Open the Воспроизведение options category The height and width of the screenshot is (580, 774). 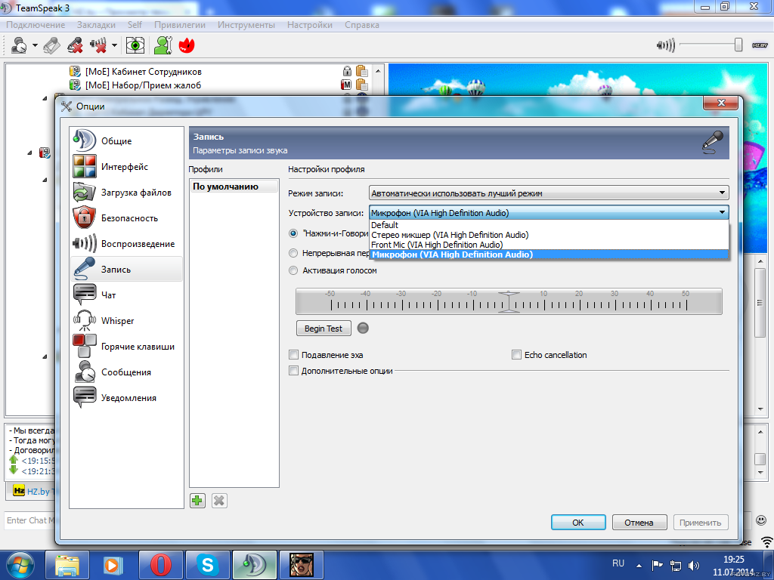coord(126,244)
